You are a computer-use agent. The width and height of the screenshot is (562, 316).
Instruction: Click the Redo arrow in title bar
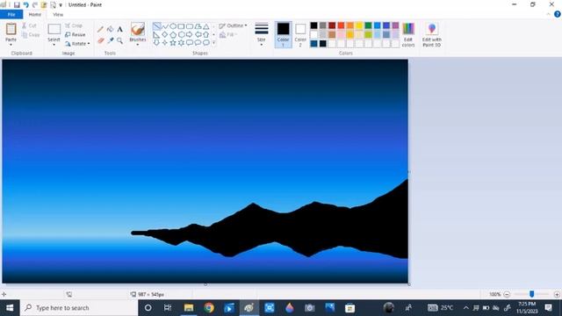coord(35,5)
